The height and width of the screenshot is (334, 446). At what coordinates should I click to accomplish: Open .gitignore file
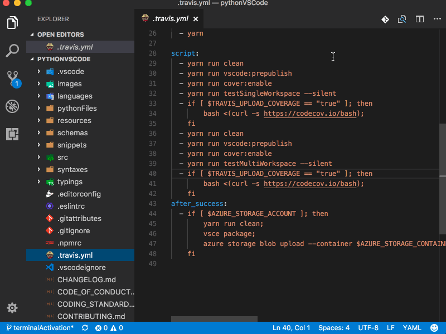point(80,230)
